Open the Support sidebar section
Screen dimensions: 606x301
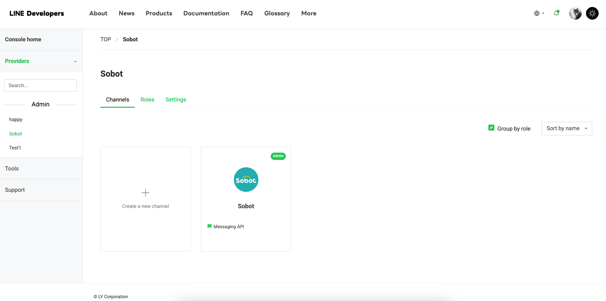click(x=41, y=190)
